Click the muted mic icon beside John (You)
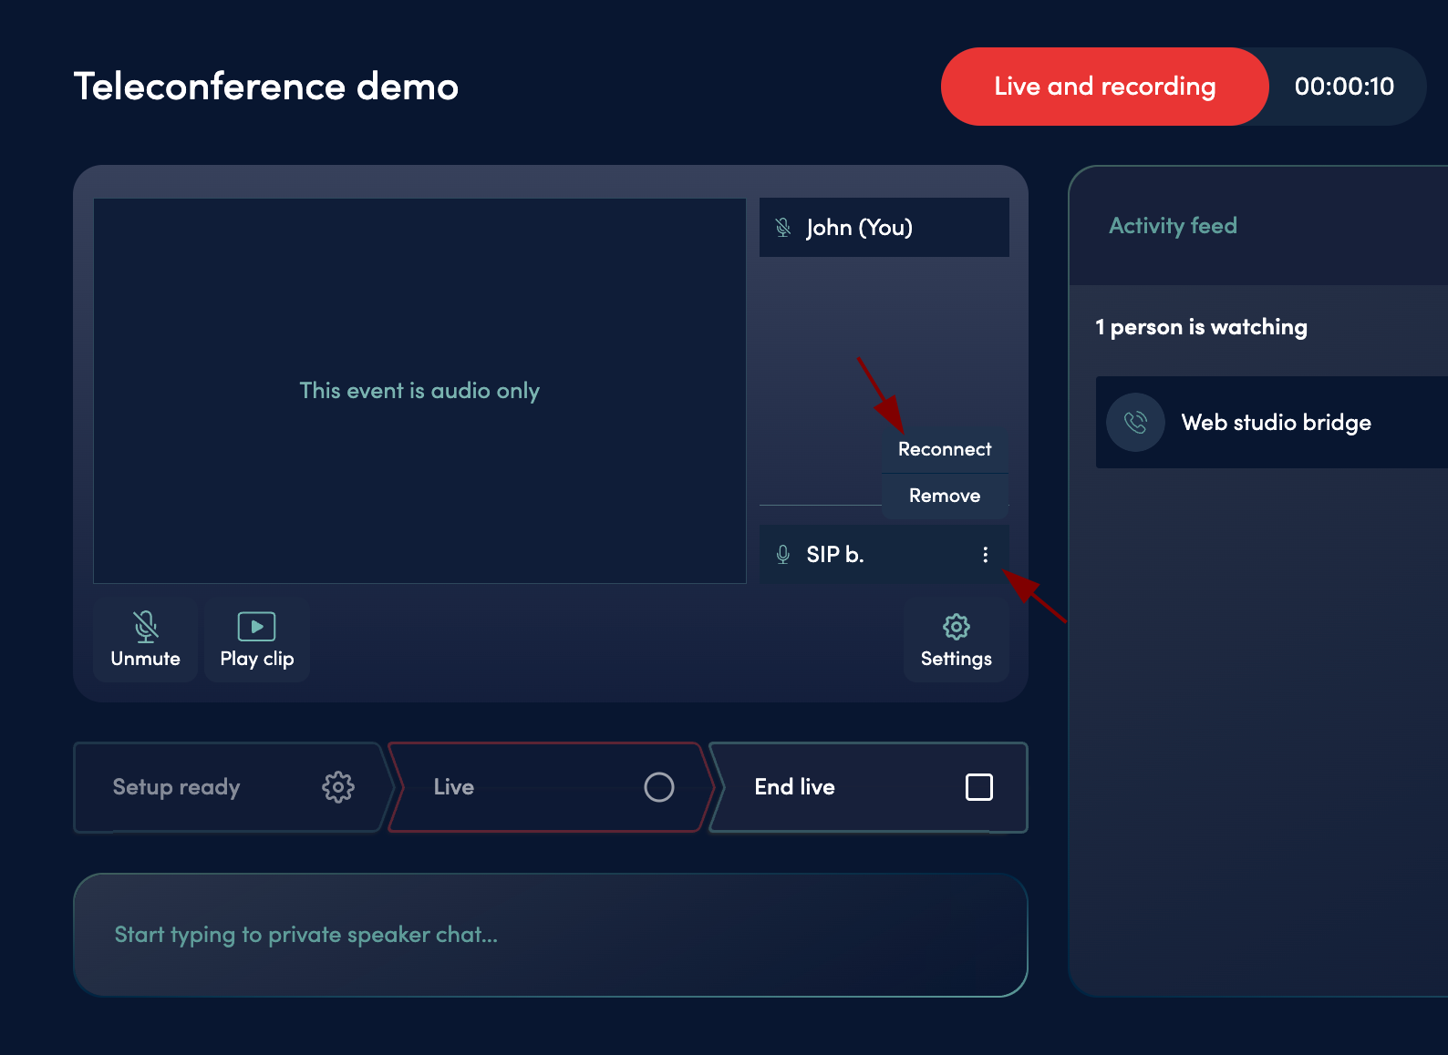The width and height of the screenshot is (1448, 1055). pyautogui.click(x=782, y=228)
